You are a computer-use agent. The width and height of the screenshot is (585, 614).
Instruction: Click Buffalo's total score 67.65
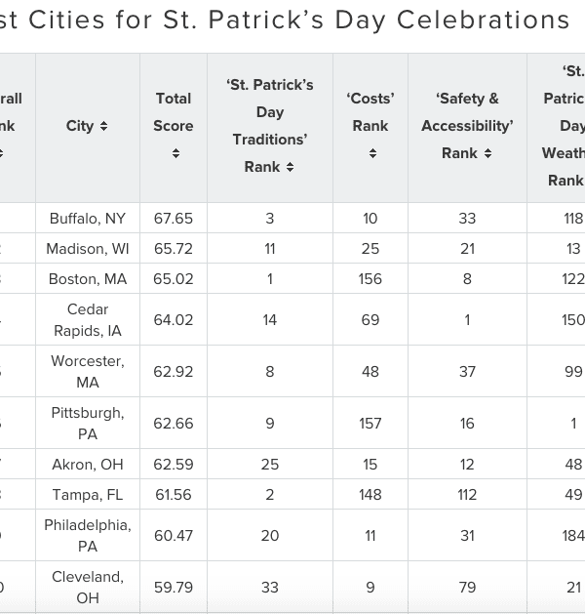(174, 219)
